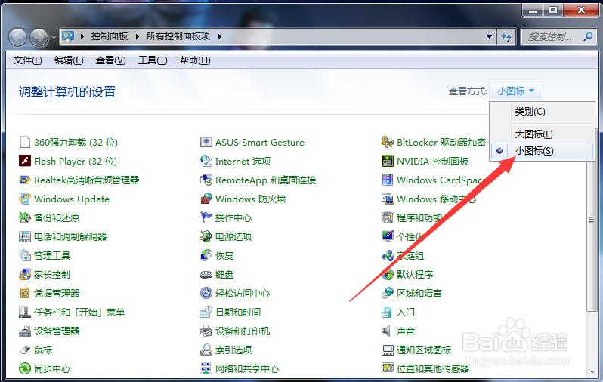Open the 360强力卸载 icon
This screenshot has width=603, height=382.
(25, 142)
